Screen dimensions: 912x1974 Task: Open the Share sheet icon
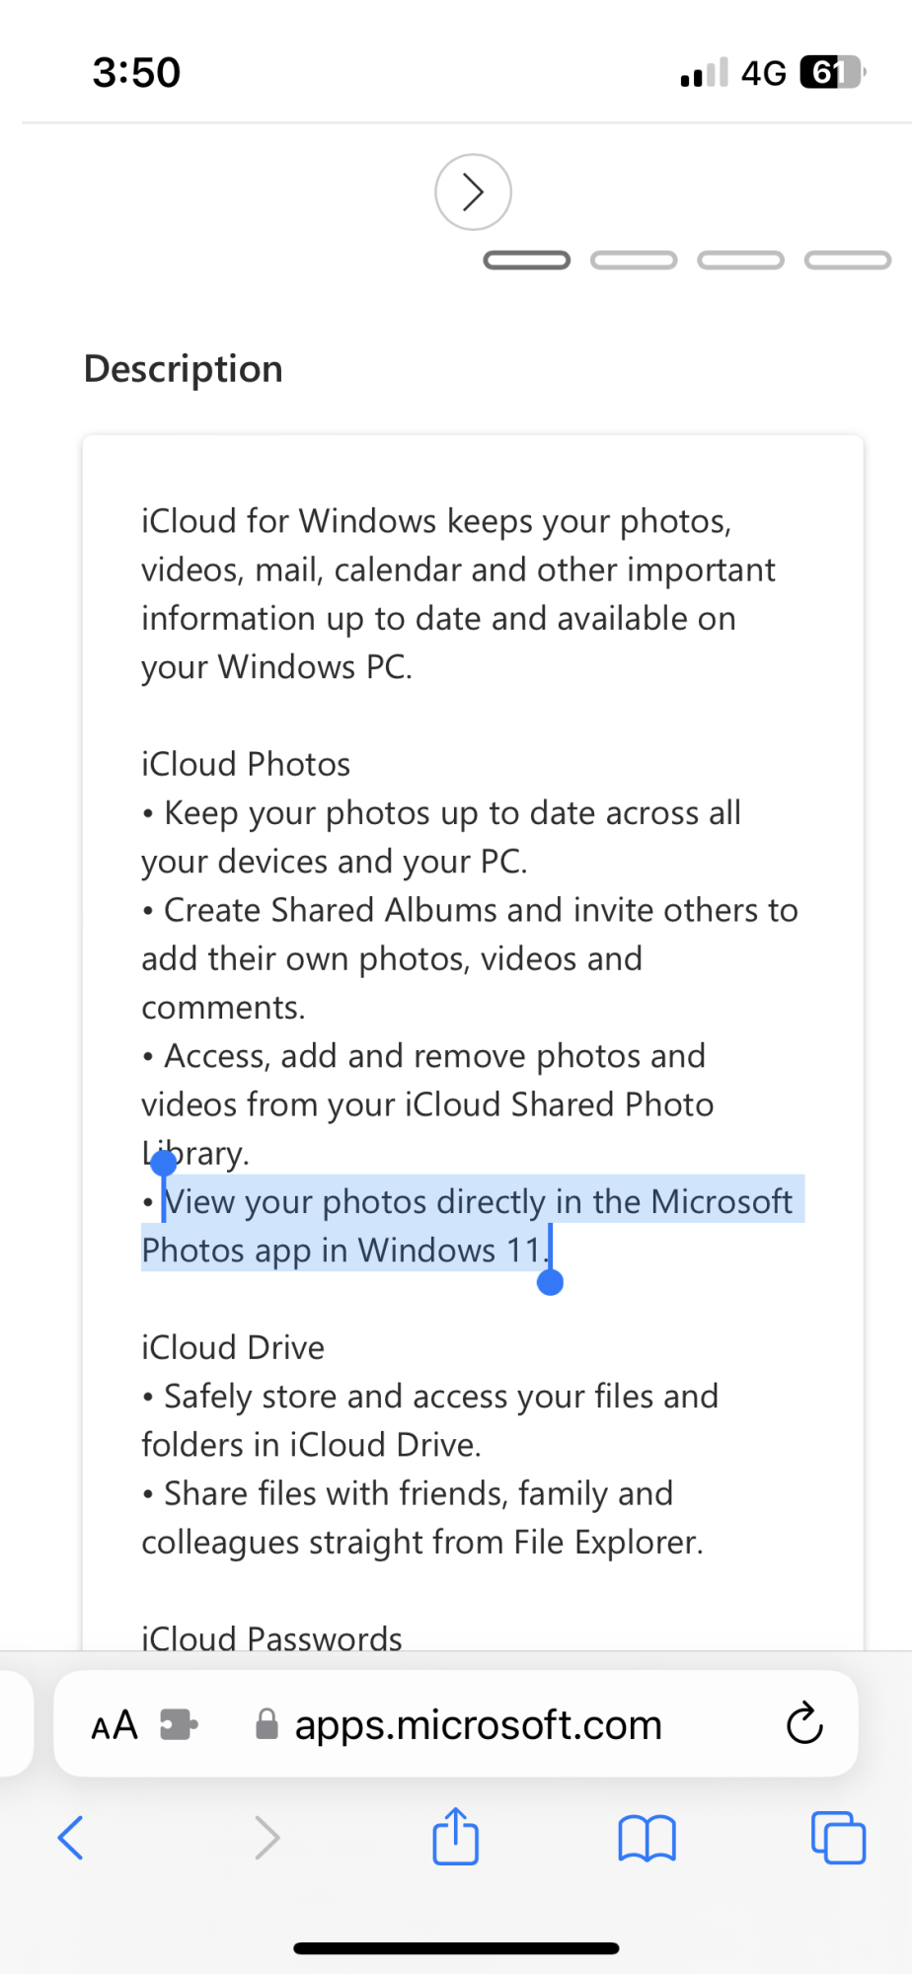(x=455, y=1836)
